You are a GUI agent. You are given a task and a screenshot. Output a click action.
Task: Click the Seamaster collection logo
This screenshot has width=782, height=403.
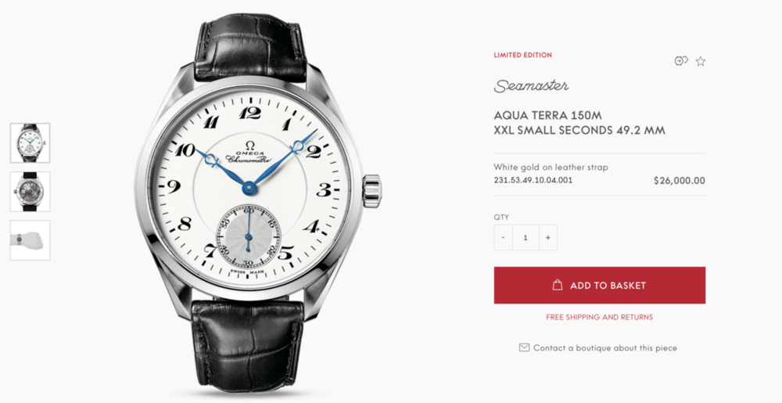531,86
